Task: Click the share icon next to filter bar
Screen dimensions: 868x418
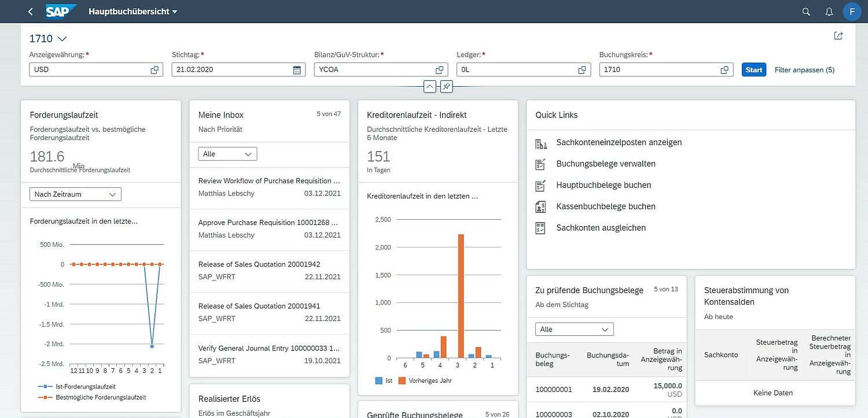Action: (x=838, y=36)
